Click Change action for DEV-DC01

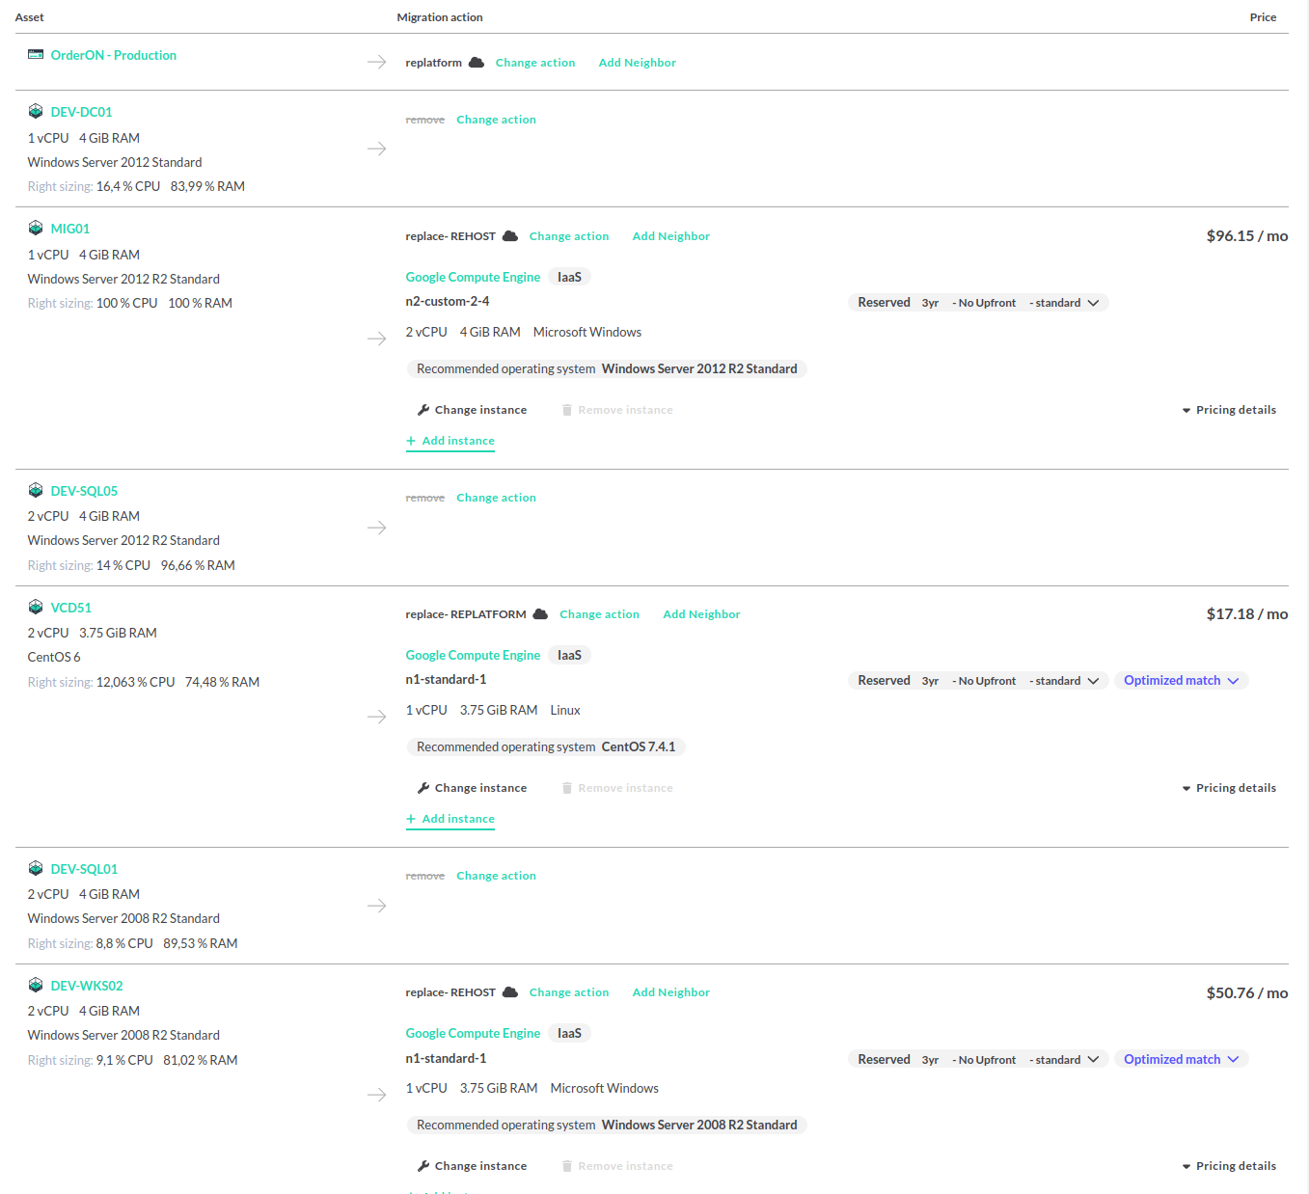tap(496, 120)
